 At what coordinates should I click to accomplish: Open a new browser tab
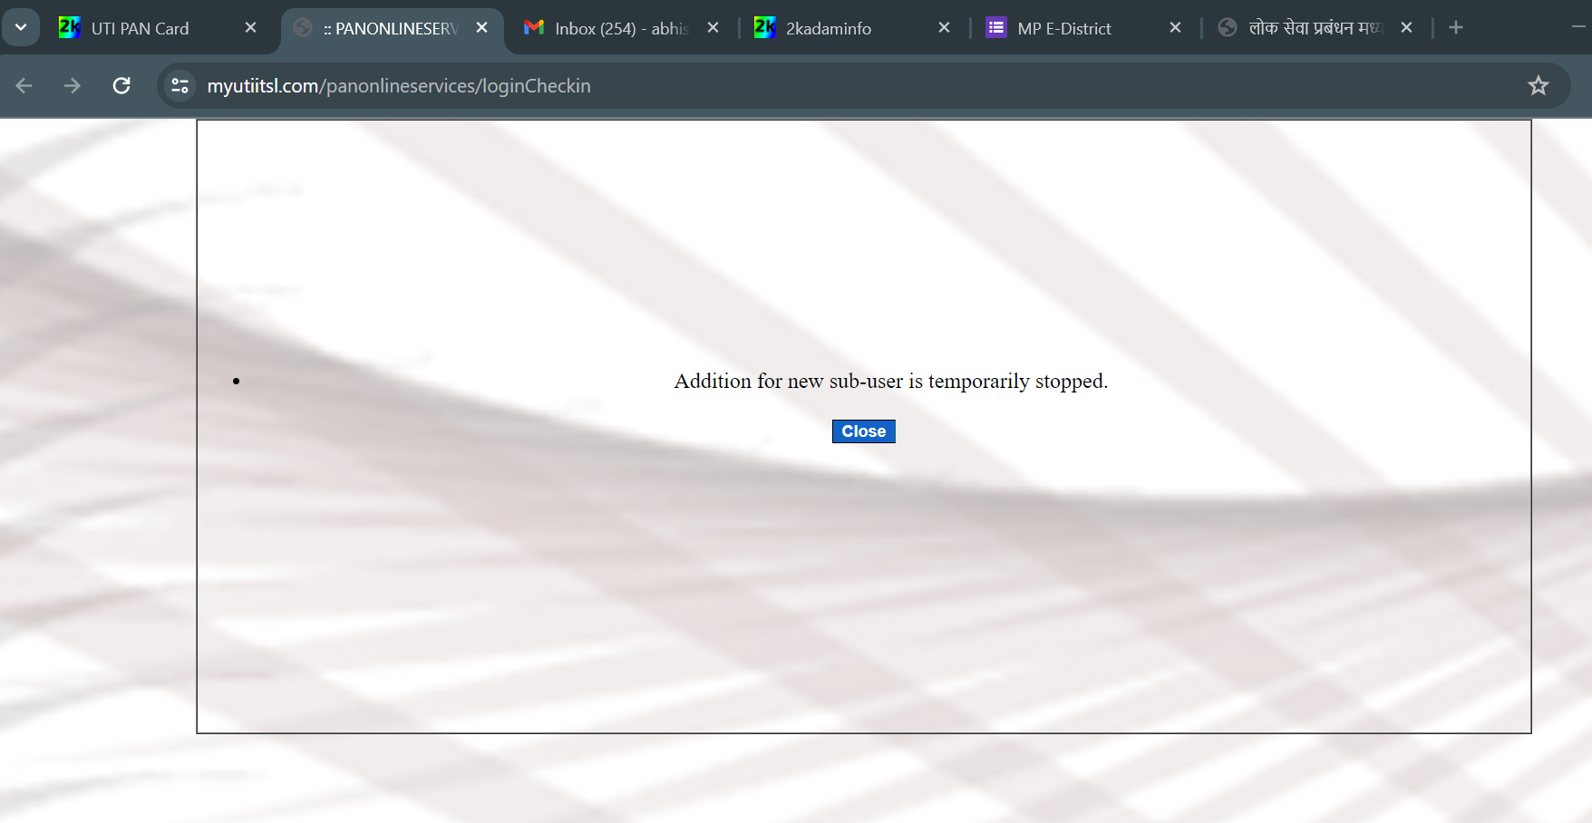[1456, 28]
